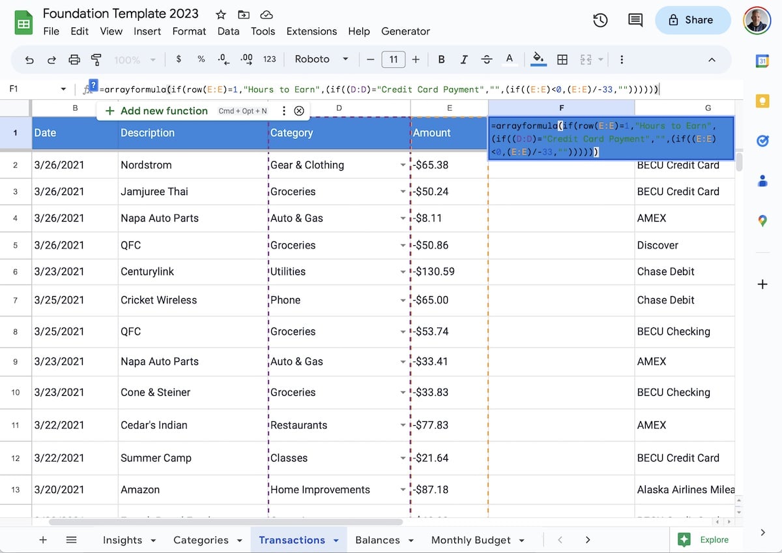Undo the last action

coord(29,59)
